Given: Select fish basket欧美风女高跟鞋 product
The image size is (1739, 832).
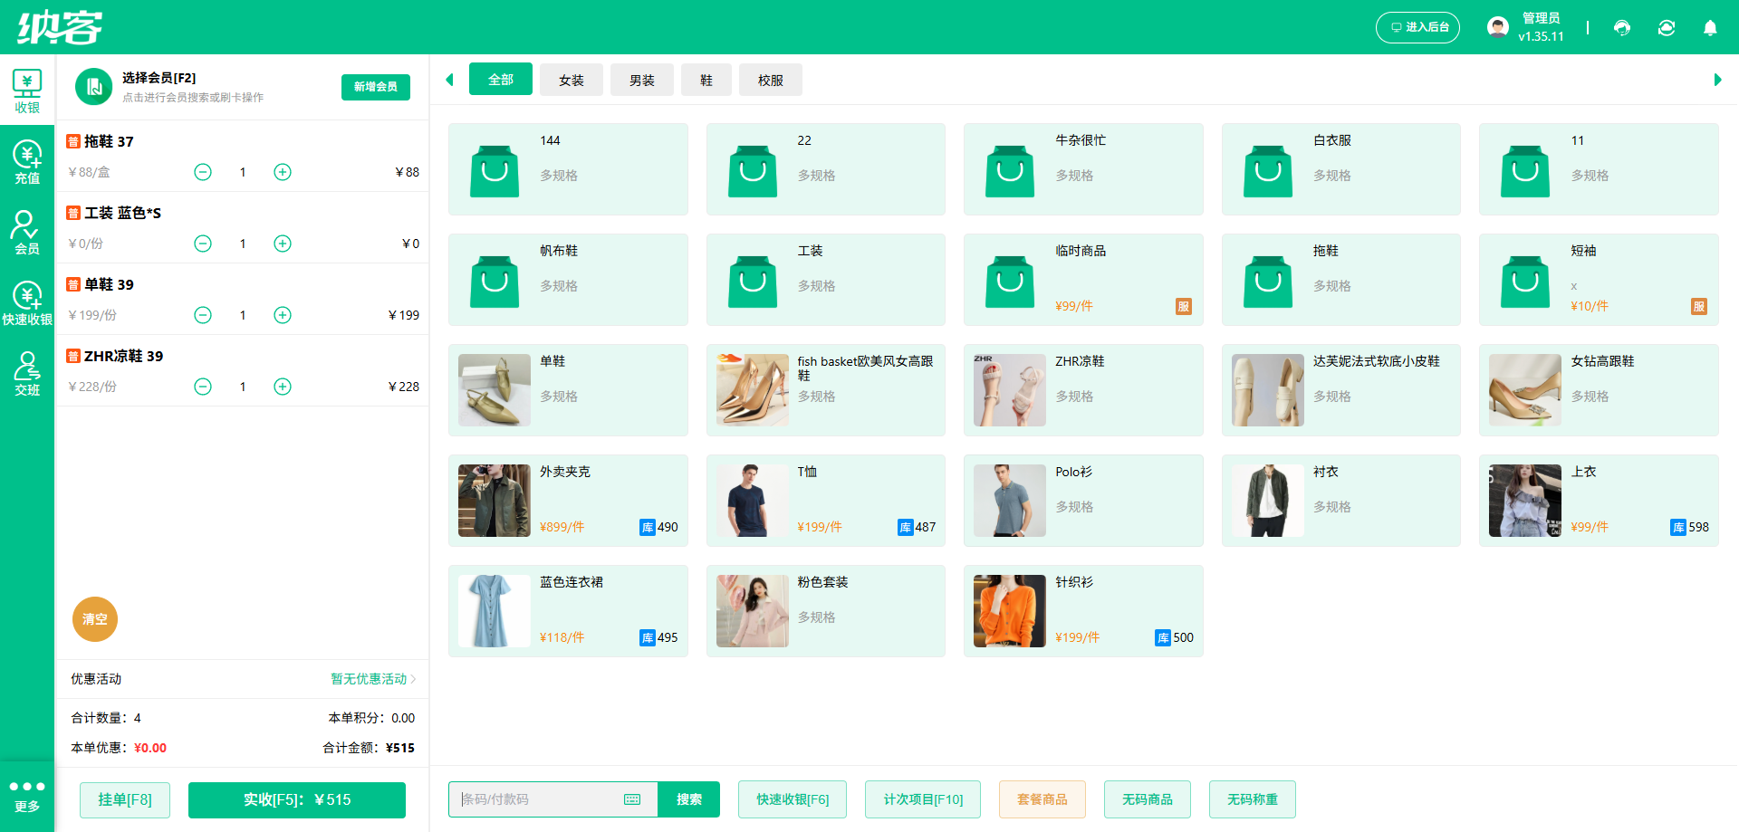Looking at the screenshot, I should [x=826, y=390].
